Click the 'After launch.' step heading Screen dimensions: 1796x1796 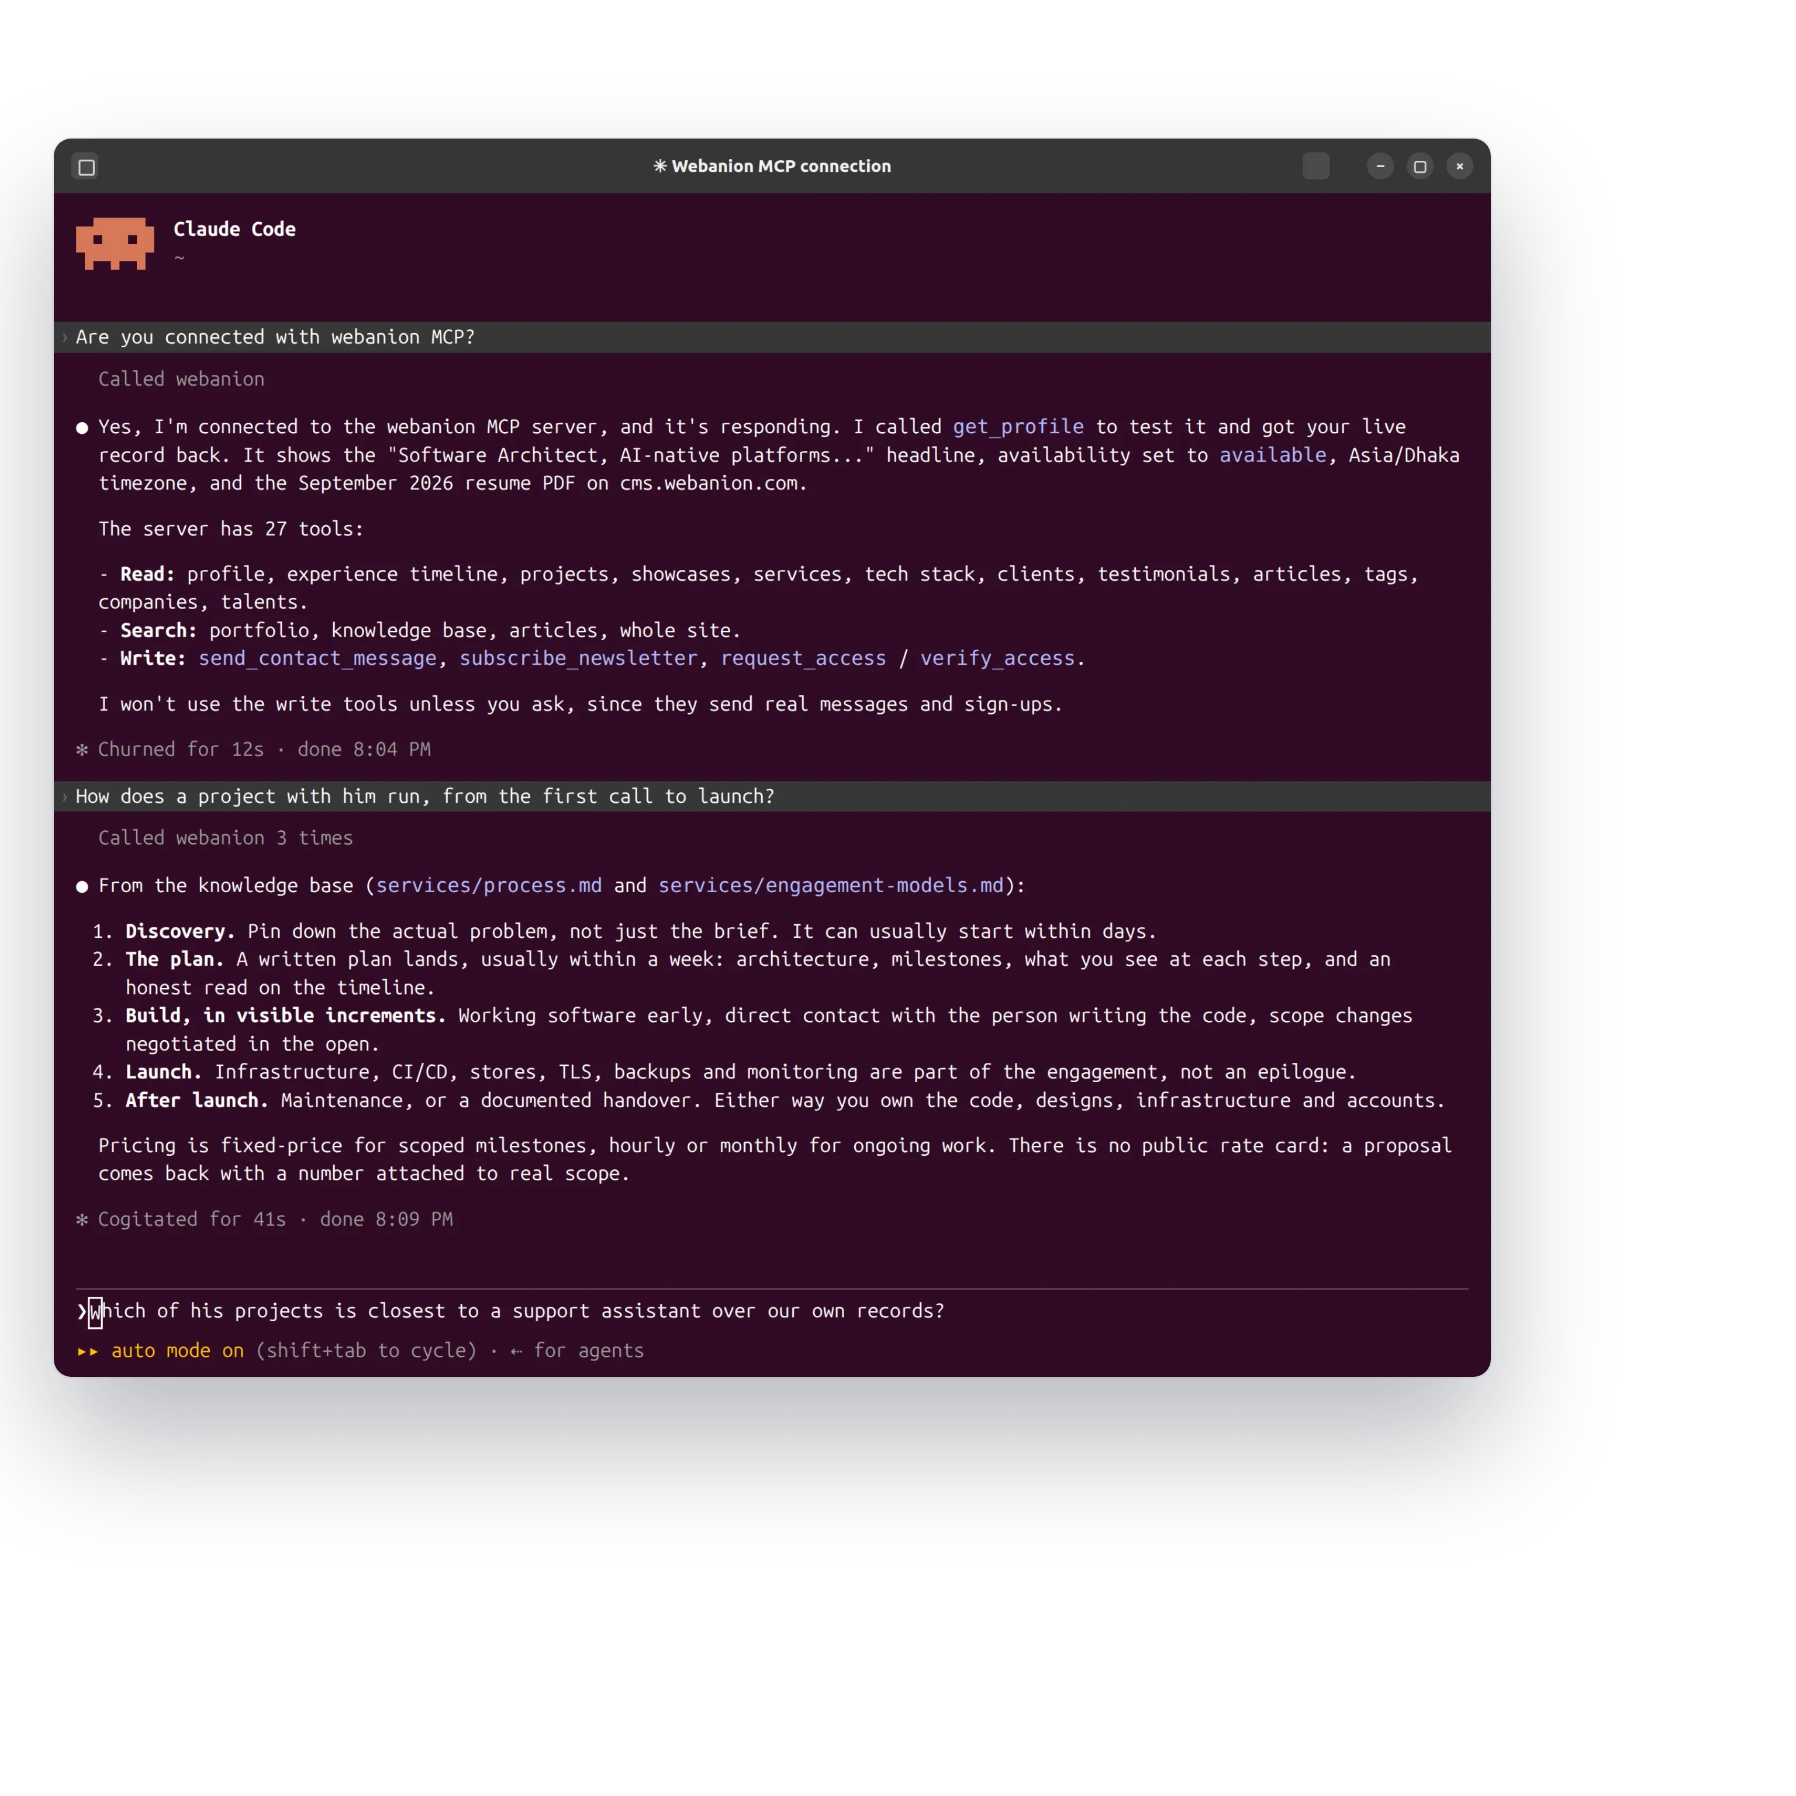(x=197, y=1101)
